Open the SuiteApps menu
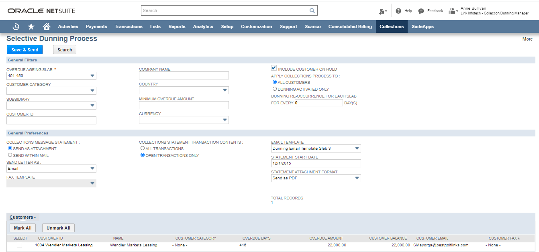This screenshot has height=252, width=539. 423,26
